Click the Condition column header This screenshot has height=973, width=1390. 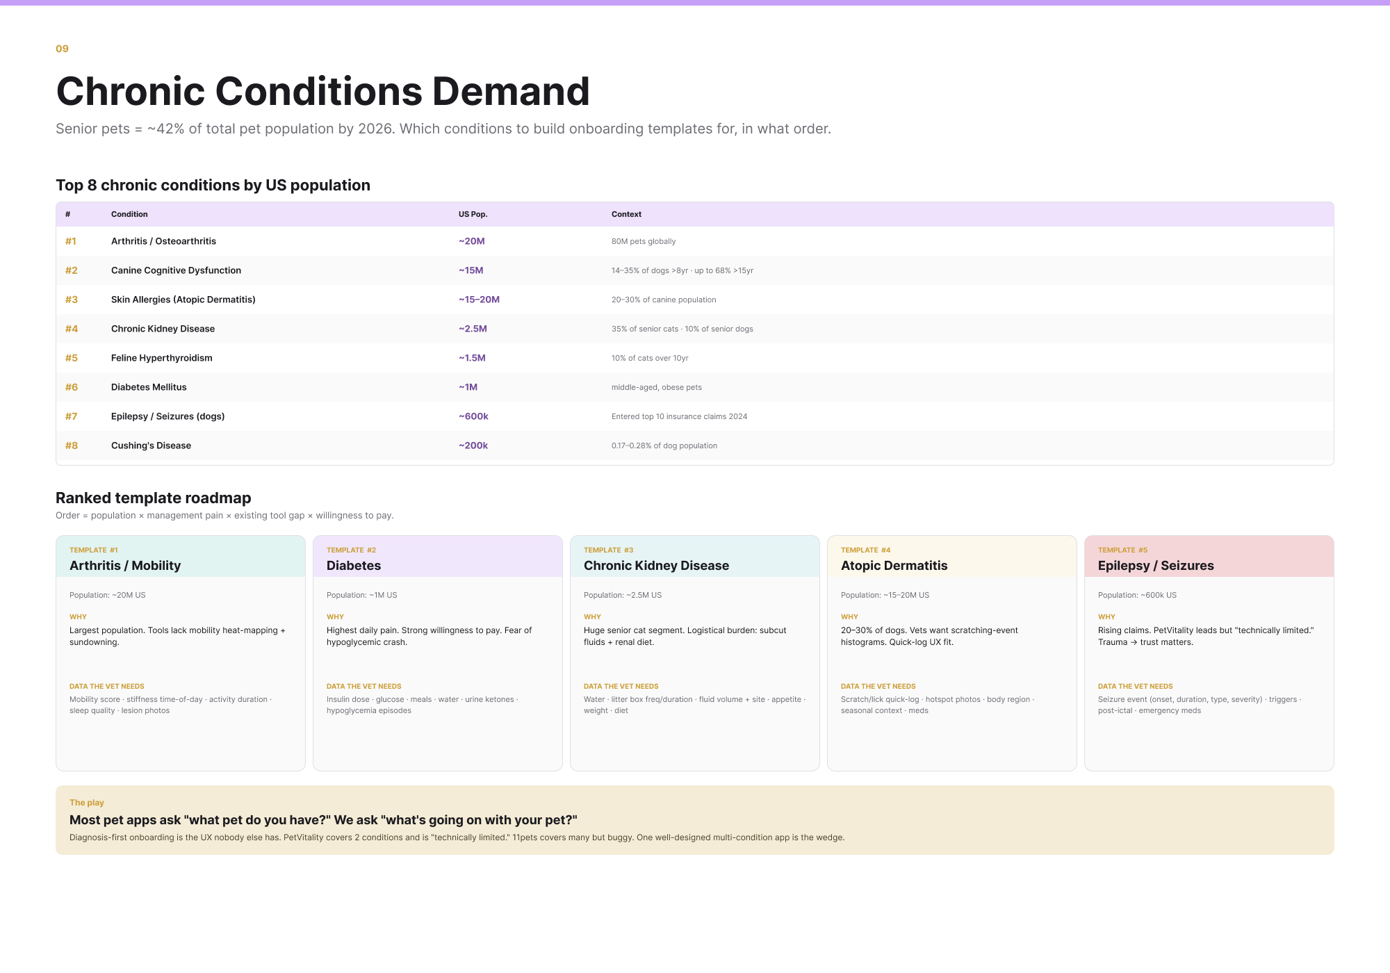(x=129, y=214)
